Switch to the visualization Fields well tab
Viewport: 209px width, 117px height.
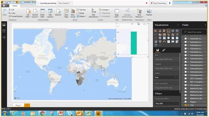pos(157,50)
